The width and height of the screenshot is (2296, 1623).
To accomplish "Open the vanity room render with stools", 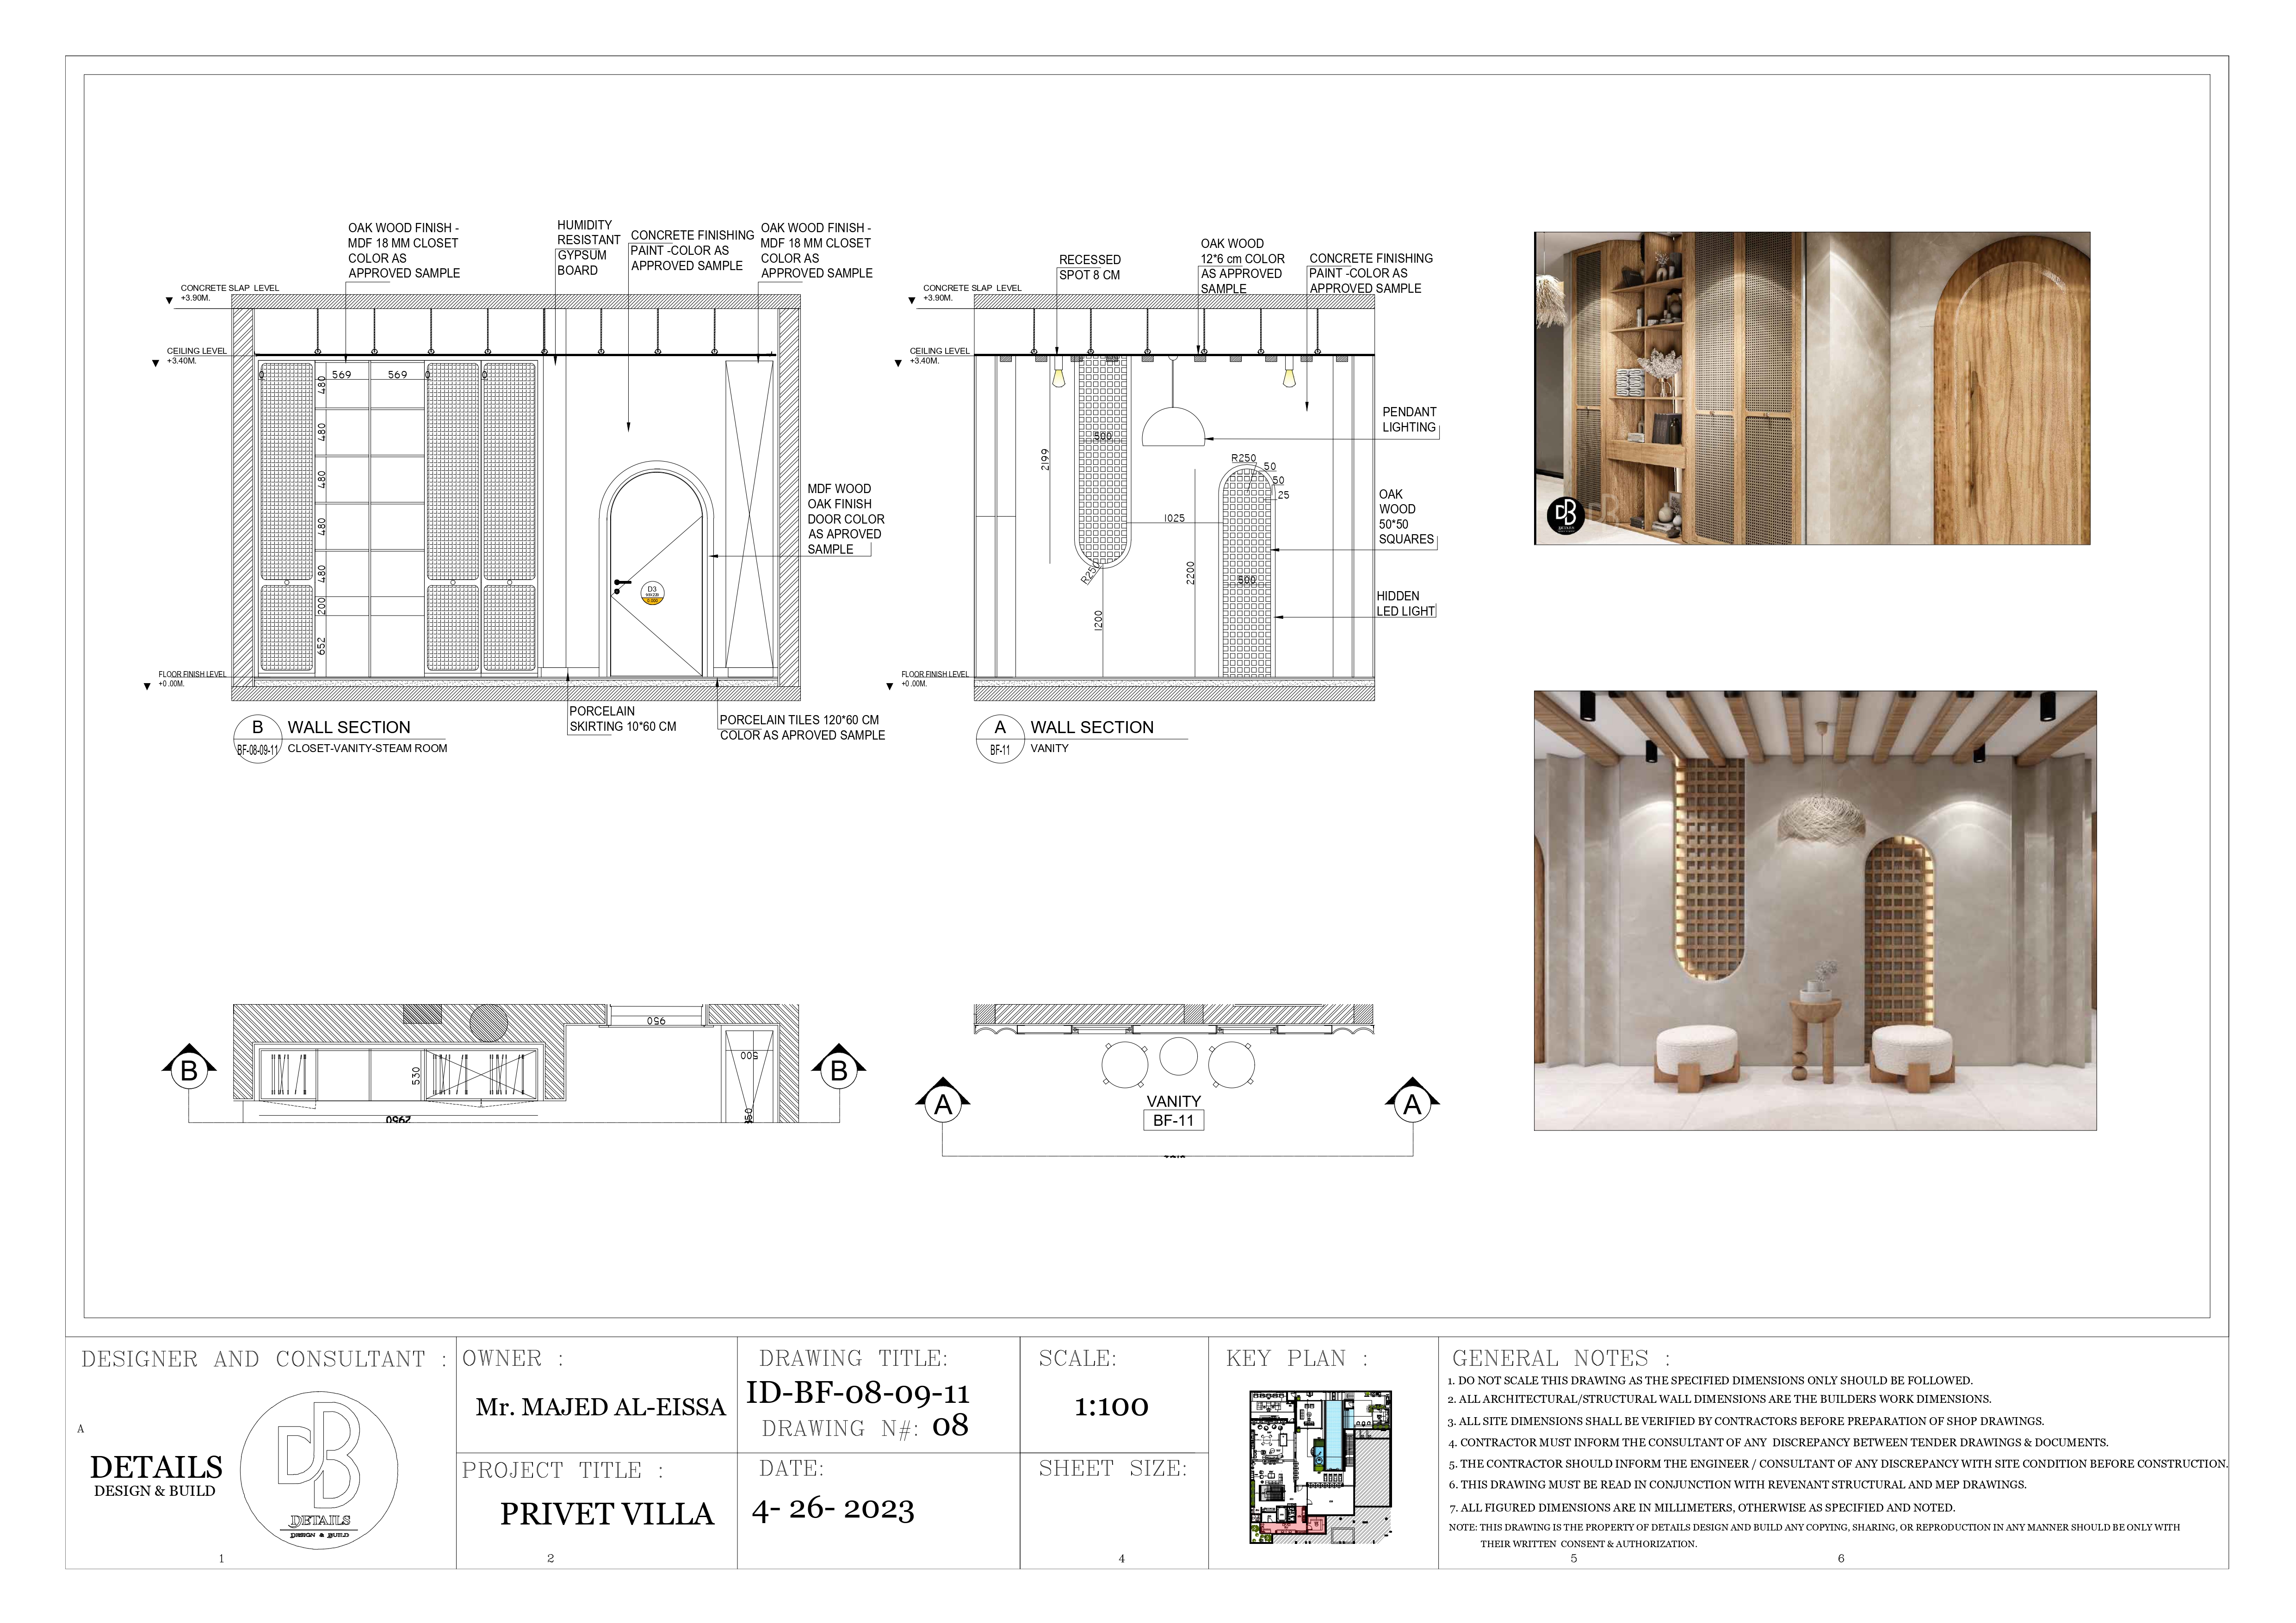I will pos(1815,910).
